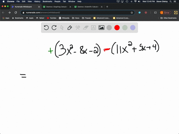179x134 pixels.
Task: Open the Bookmarks menu in menu bar
Action: pos(47,1)
